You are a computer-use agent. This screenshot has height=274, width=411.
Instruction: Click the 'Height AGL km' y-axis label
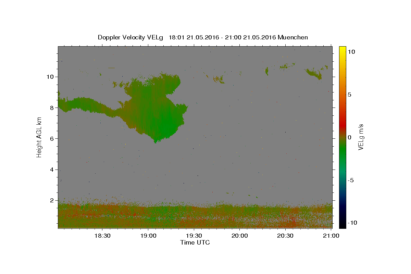[x=39, y=137]
